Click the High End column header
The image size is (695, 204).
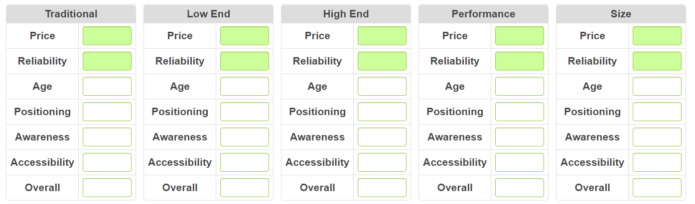(346, 14)
